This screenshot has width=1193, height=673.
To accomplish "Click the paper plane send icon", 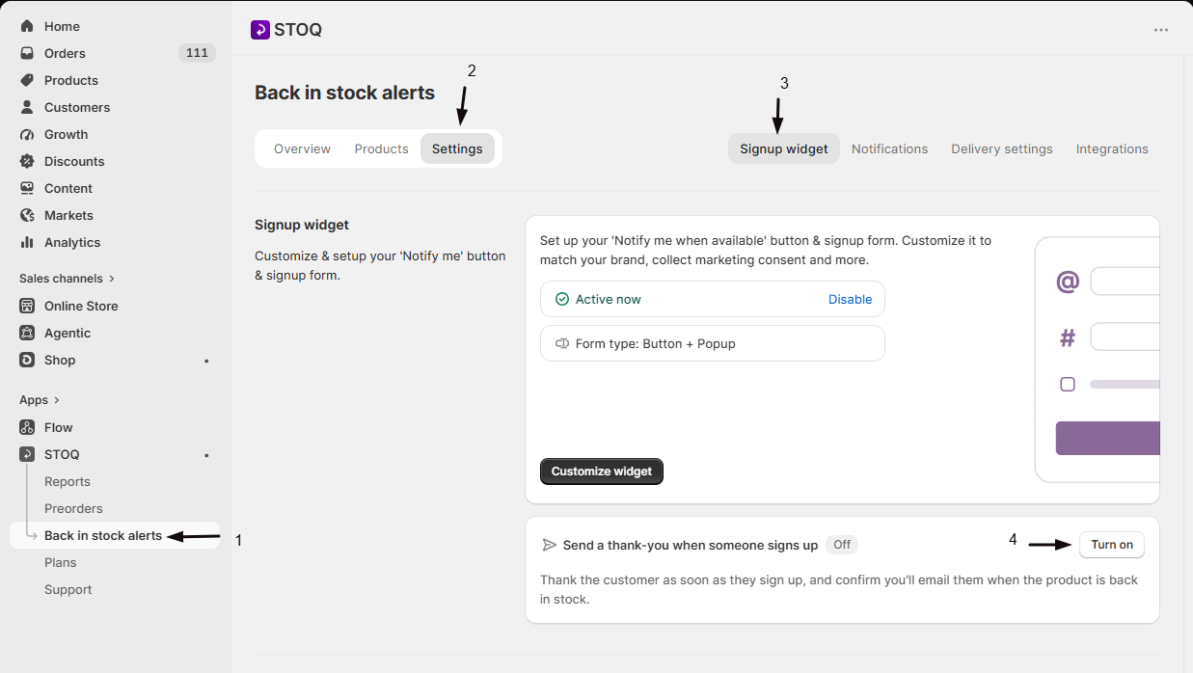I will point(550,545).
